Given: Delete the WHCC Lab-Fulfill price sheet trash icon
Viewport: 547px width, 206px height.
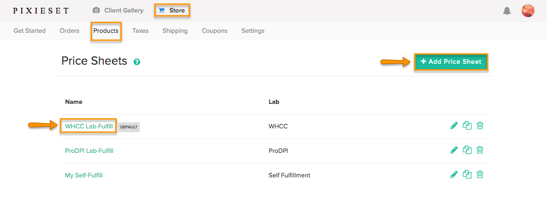Looking at the screenshot, I should tap(480, 126).
